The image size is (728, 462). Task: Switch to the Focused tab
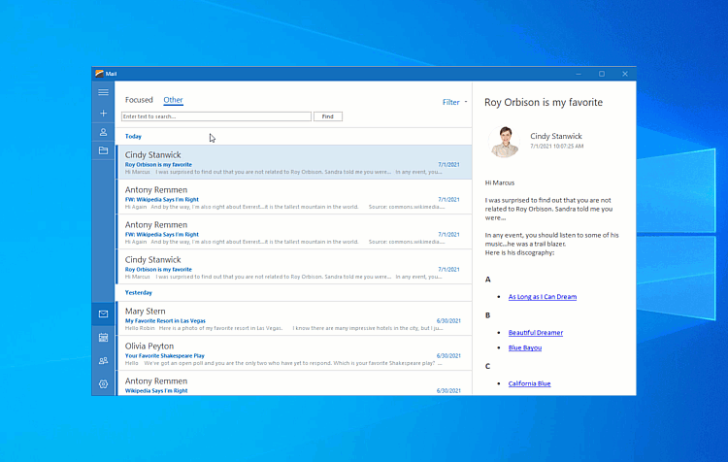pos(139,100)
